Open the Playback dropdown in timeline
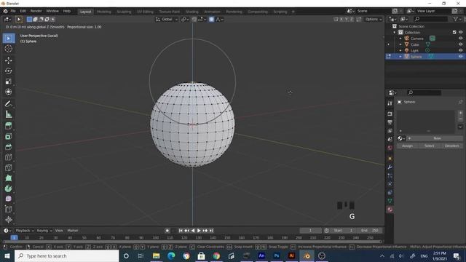The image size is (466, 262). click(25, 231)
